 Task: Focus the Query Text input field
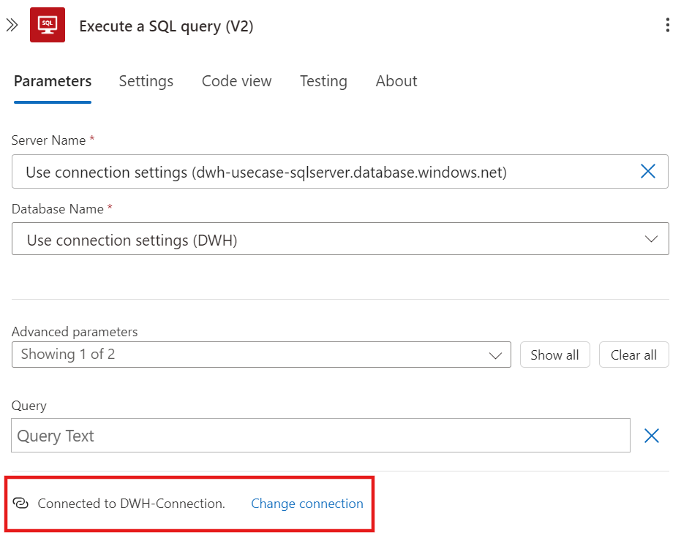click(x=320, y=436)
